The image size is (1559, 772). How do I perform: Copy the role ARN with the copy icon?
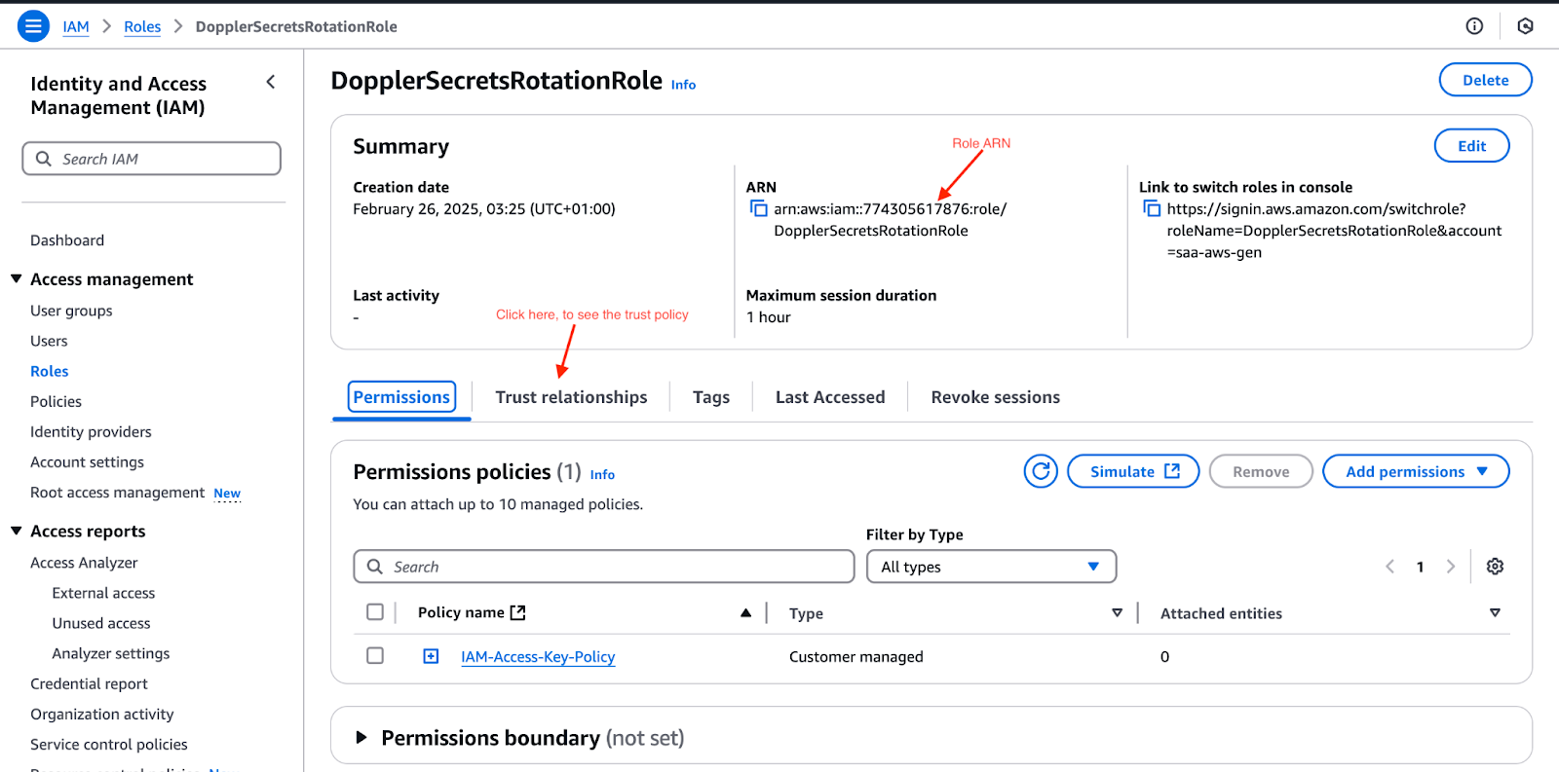coord(758,208)
